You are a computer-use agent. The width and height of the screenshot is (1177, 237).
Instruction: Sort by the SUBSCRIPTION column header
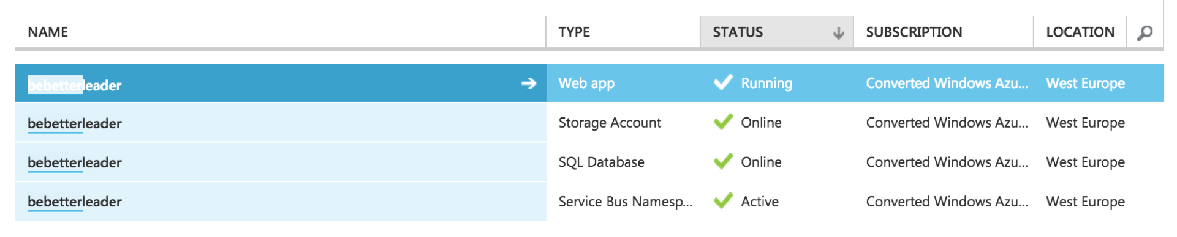pyautogui.click(x=914, y=32)
